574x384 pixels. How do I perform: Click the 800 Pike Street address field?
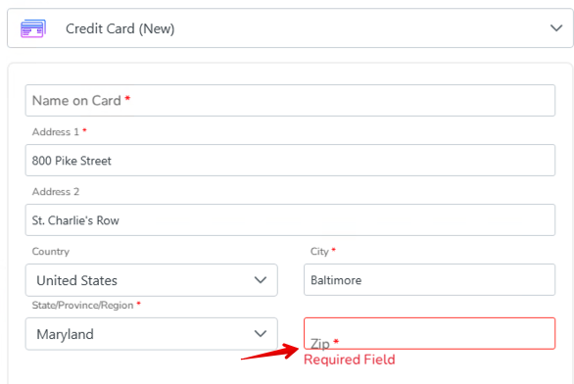[290, 160]
